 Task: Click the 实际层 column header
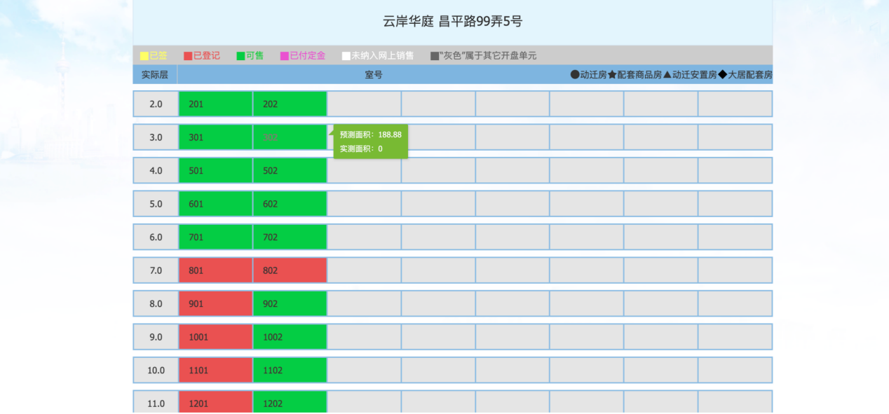pos(155,74)
